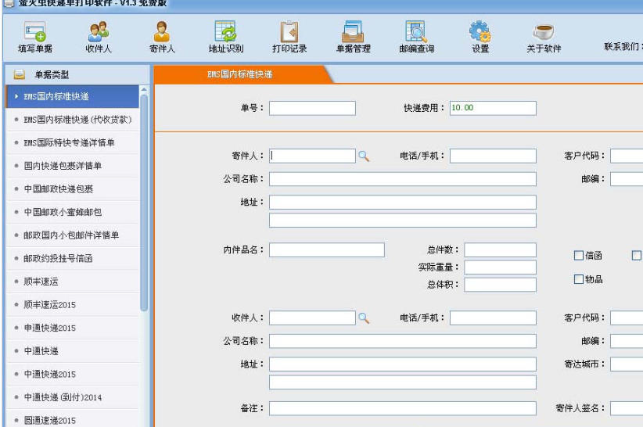Viewport: 643px width, 427px height.
Task: Focus the 总件数 field
Action: (x=501, y=250)
